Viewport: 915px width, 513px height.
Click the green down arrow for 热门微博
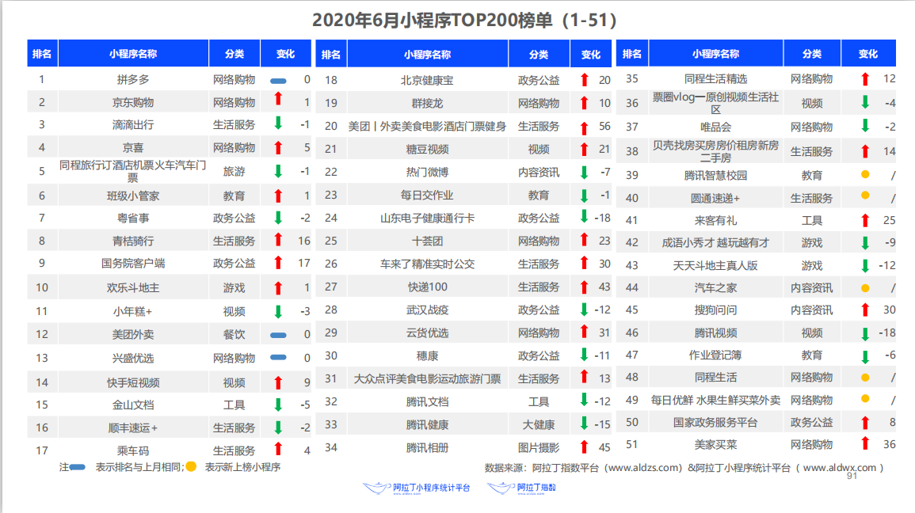pos(584,172)
